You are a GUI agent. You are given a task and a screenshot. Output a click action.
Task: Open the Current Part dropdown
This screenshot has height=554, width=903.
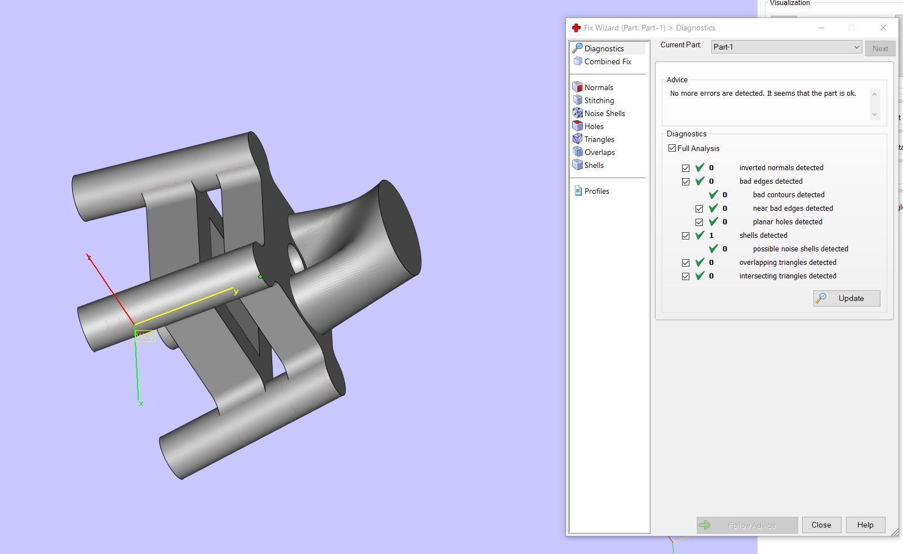pos(786,47)
